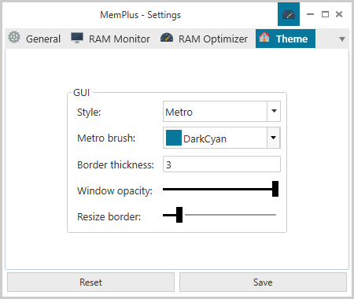Click the Resize border: label
Screen dimensions: 354x299
pyautogui.click(x=109, y=217)
